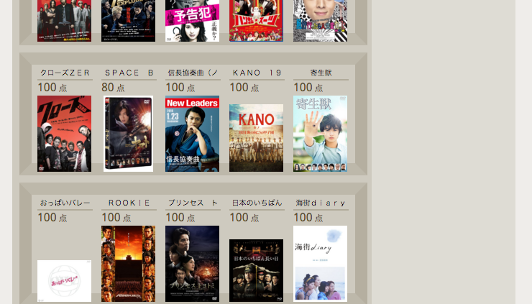Open the KANO baseball movie poster
This screenshot has width=532, height=304.
(x=256, y=138)
